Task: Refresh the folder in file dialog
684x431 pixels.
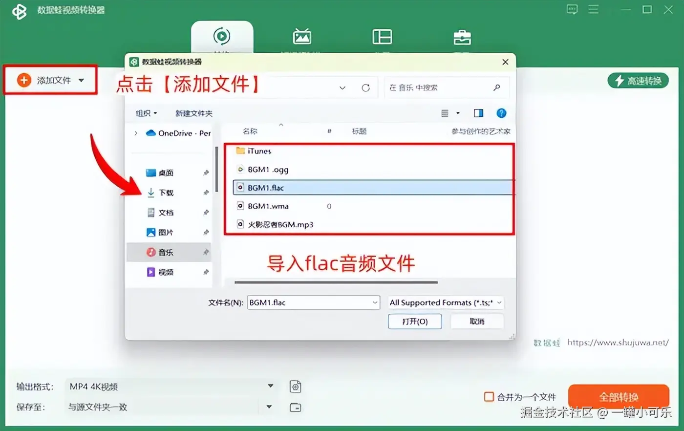Action: point(365,88)
